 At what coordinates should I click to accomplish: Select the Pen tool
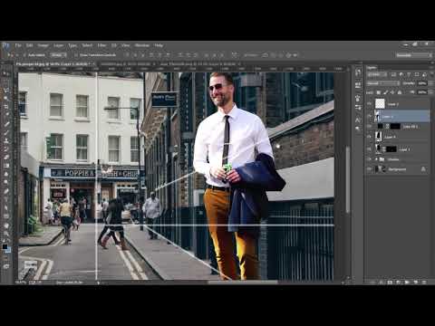click(5, 191)
